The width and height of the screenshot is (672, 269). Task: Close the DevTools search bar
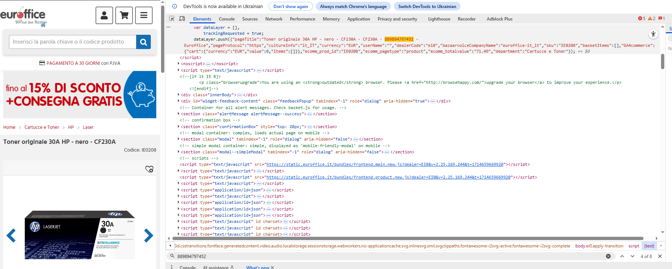click(x=660, y=256)
